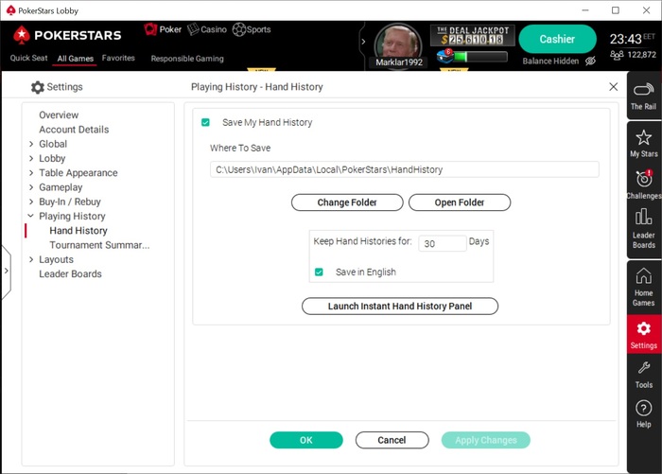Viewport: 662px width, 474px height.
Task: Expand the Layouts settings section
Action: 31,259
